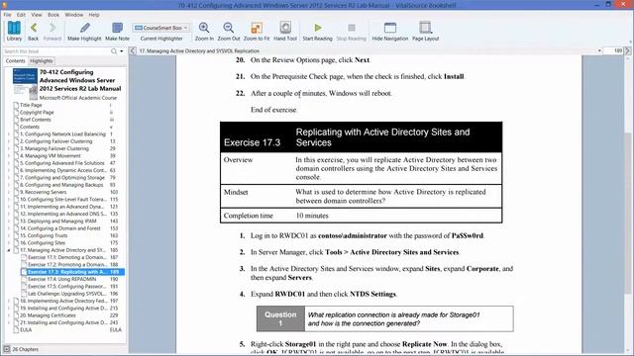Image resolution: width=634 pixels, height=356 pixels.
Task: Click the Forward arrow button
Action: (53, 31)
